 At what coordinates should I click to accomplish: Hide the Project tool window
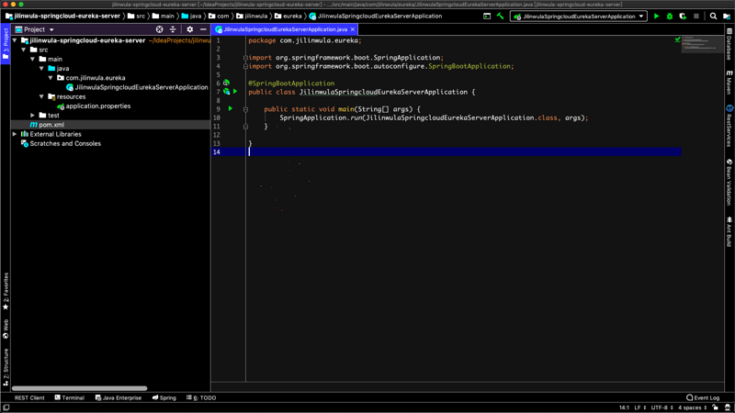pyautogui.click(x=203, y=29)
